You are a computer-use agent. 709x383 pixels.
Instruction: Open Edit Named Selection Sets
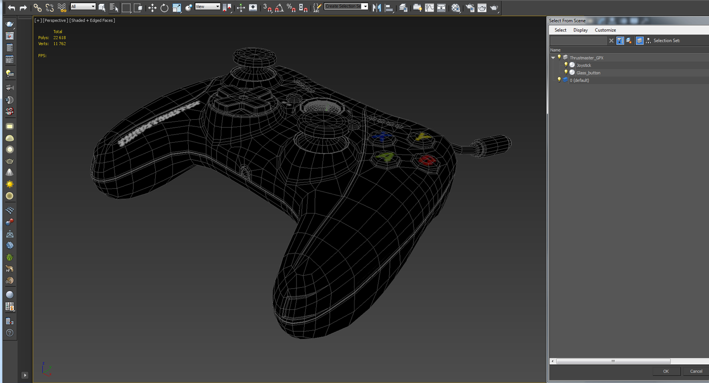(317, 8)
